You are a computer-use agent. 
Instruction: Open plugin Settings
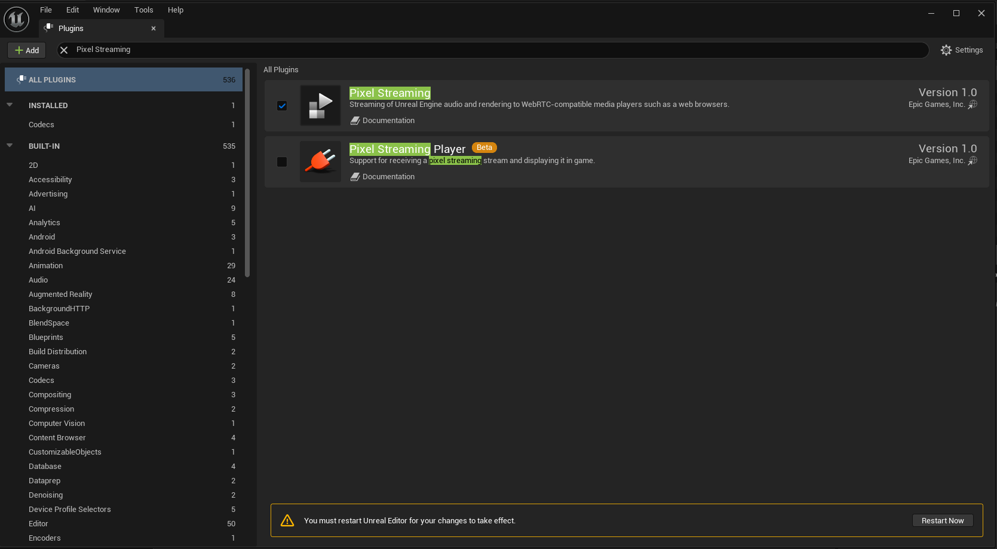[x=962, y=50]
